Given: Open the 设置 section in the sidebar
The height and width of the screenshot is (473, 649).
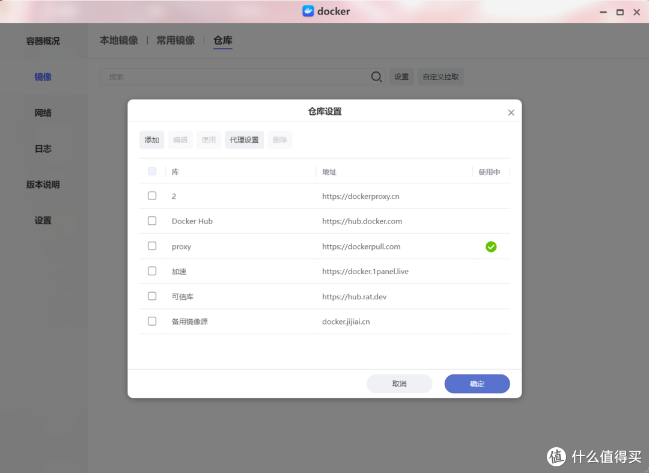Looking at the screenshot, I should [x=43, y=221].
